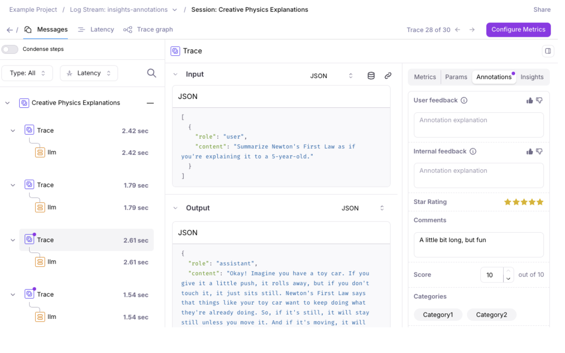The height and width of the screenshot is (353, 565).
Task: Open the Insights tab
Action: click(532, 77)
